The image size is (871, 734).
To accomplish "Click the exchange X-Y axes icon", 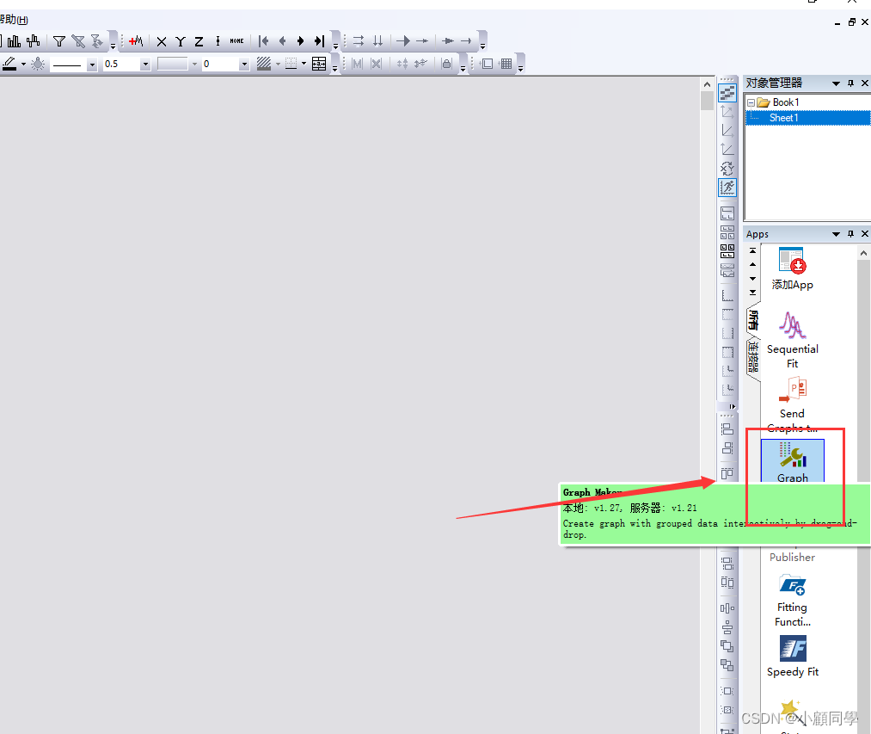I will click(727, 168).
